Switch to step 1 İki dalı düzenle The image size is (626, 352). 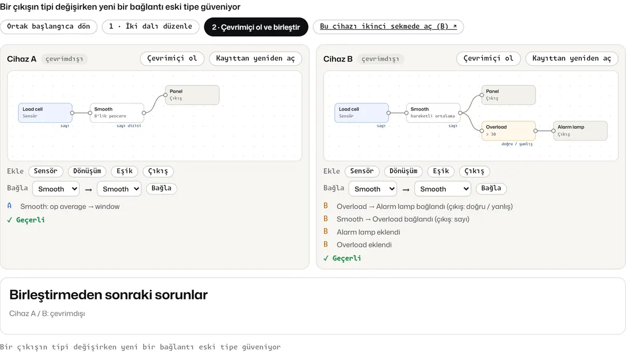[x=150, y=27]
